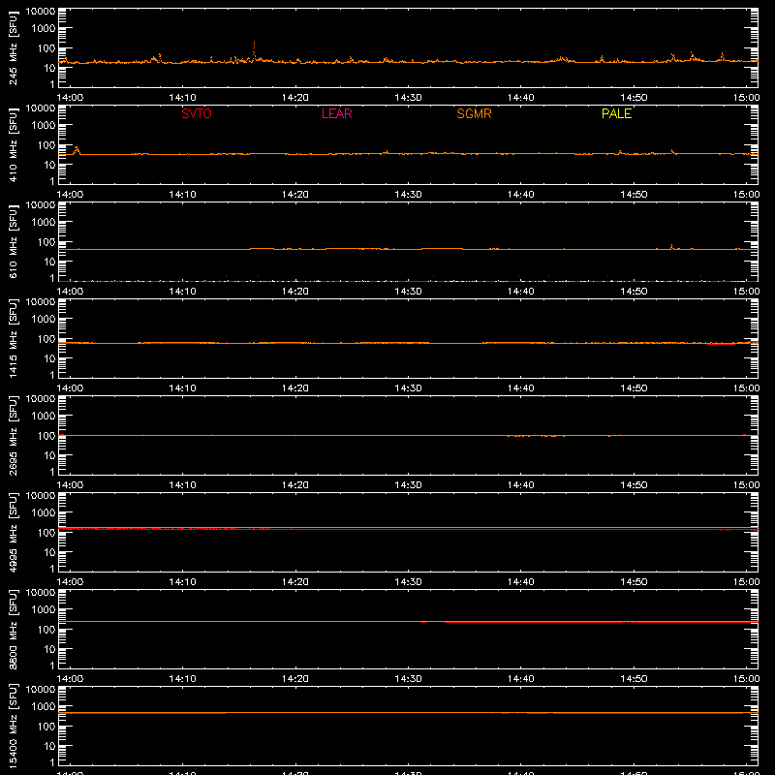Click the 14:10 tick label under 2695 MHz plot
The image size is (775, 775).
(x=182, y=485)
